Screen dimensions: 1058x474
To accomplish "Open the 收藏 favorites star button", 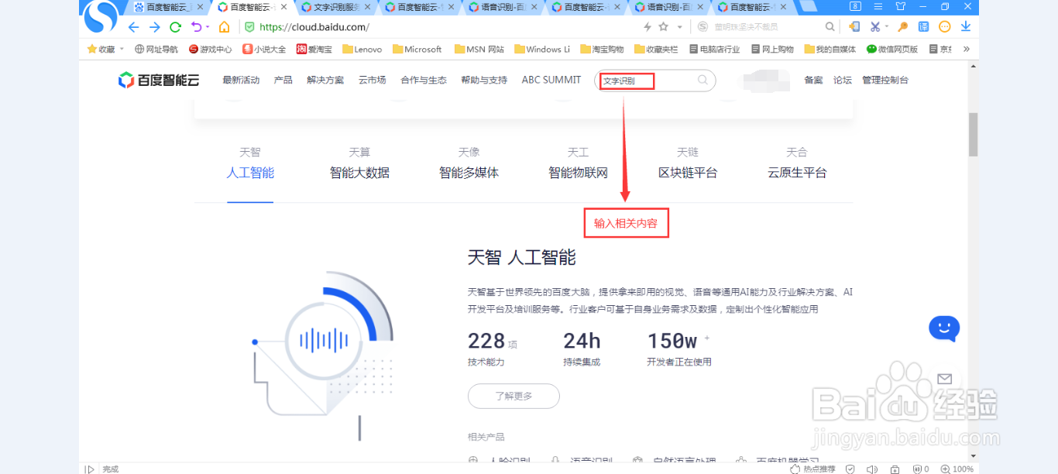I will 101,49.
